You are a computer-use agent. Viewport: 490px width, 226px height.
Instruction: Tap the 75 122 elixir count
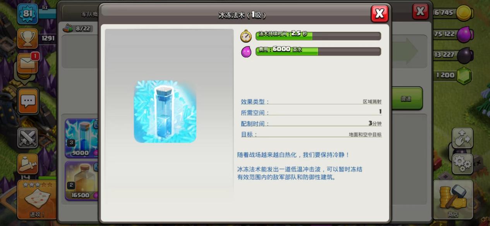[444, 34]
